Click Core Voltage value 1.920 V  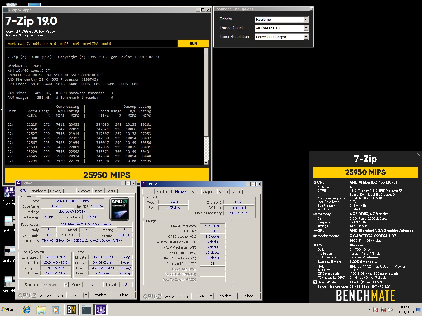[x=93, y=217]
